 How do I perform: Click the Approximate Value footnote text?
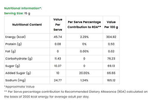[20, 87]
